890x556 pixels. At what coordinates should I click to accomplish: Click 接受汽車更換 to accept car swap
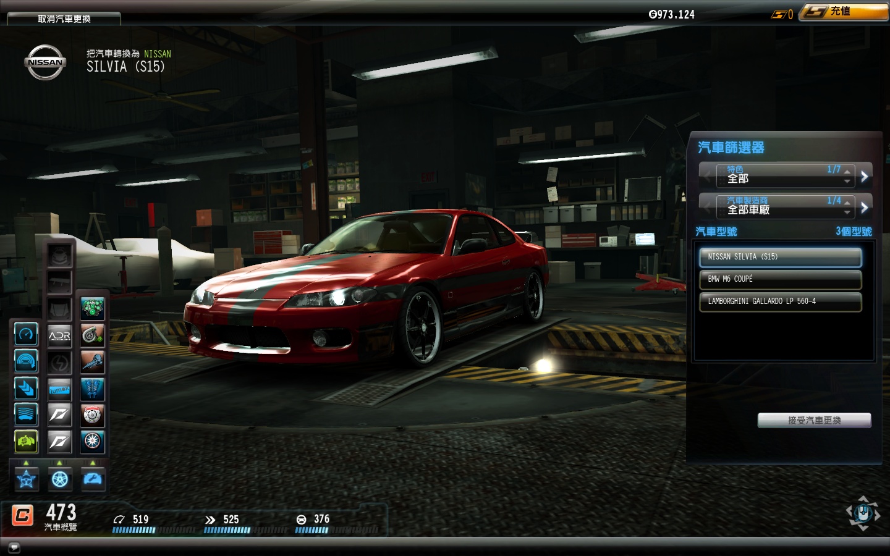pos(815,420)
